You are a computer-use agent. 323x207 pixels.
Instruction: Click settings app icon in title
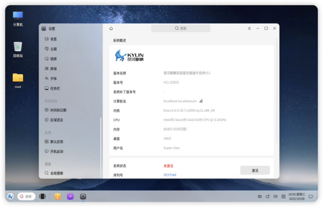[x=44, y=29]
